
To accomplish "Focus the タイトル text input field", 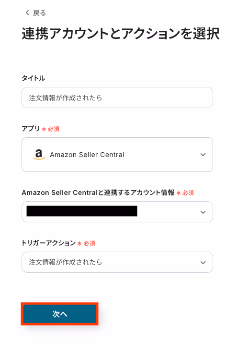I will 117,97.
